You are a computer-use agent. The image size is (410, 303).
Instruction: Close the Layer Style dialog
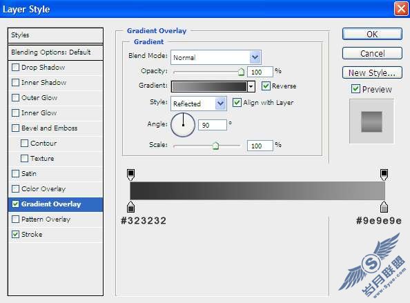point(401,9)
